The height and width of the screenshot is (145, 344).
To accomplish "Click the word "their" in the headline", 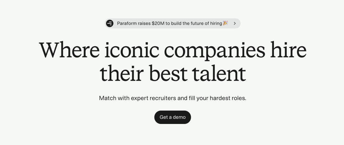I will pos(122,73).
